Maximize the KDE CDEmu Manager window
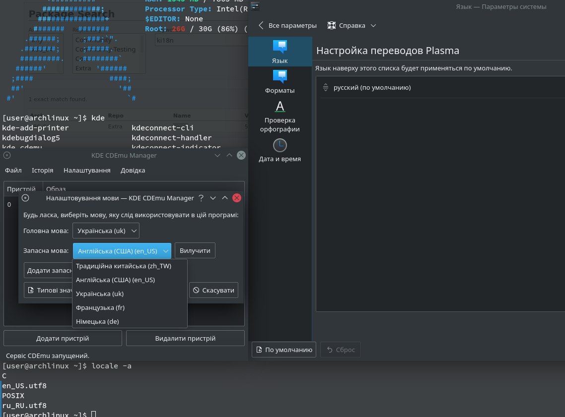The width and height of the screenshot is (565, 417). click(229, 155)
